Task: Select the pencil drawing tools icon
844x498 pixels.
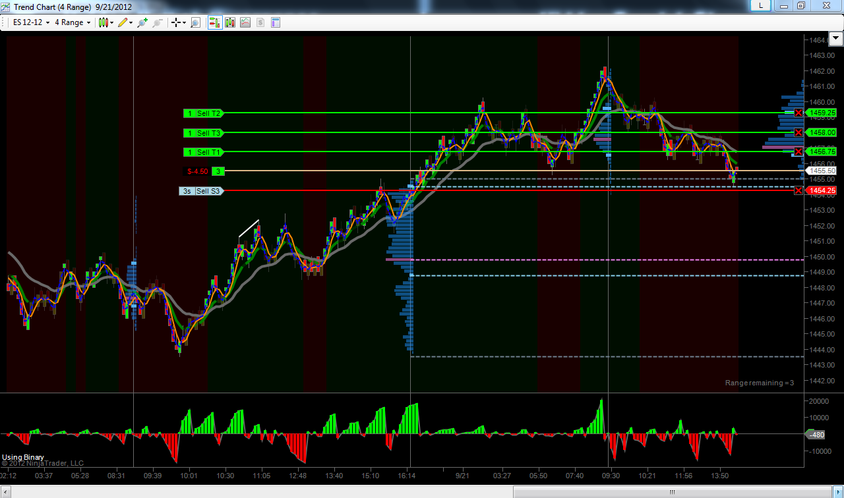Action: (123, 22)
